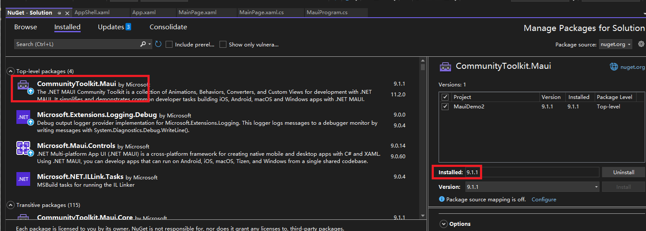Select MauiDemo2 project name
Viewport: 646px width, 231px height.
click(x=469, y=107)
